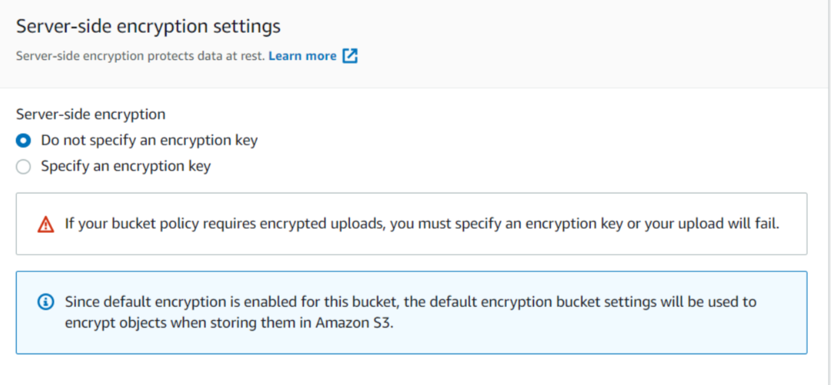This screenshot has width=831, height=385.
Task: Click the blue info circle icon
Action: pyautogui.click(x=45, y=302)
